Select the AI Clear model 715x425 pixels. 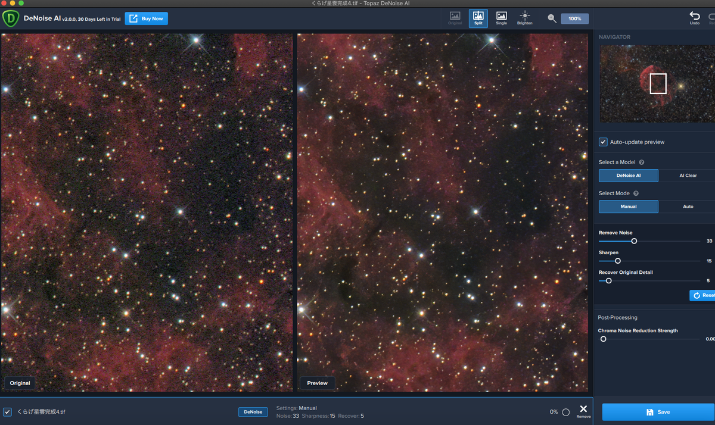tap(688, 176)
